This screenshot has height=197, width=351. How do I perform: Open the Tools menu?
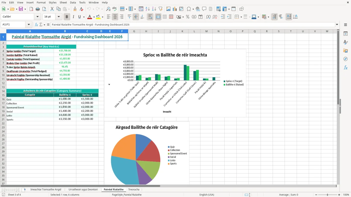82,2
